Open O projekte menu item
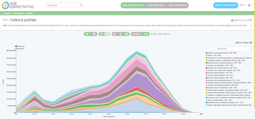The height and width of the screenshot is (119, 255). 7,13
